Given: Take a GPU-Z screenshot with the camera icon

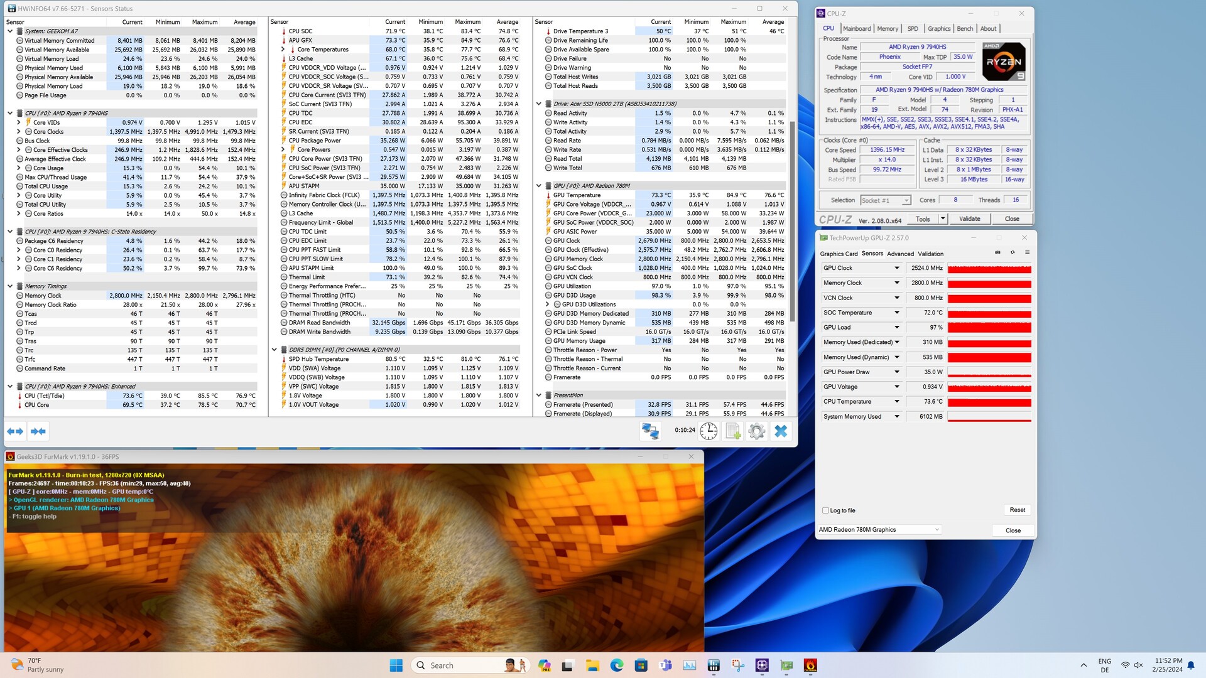Looking at the screenshot, I should [997, 252].
